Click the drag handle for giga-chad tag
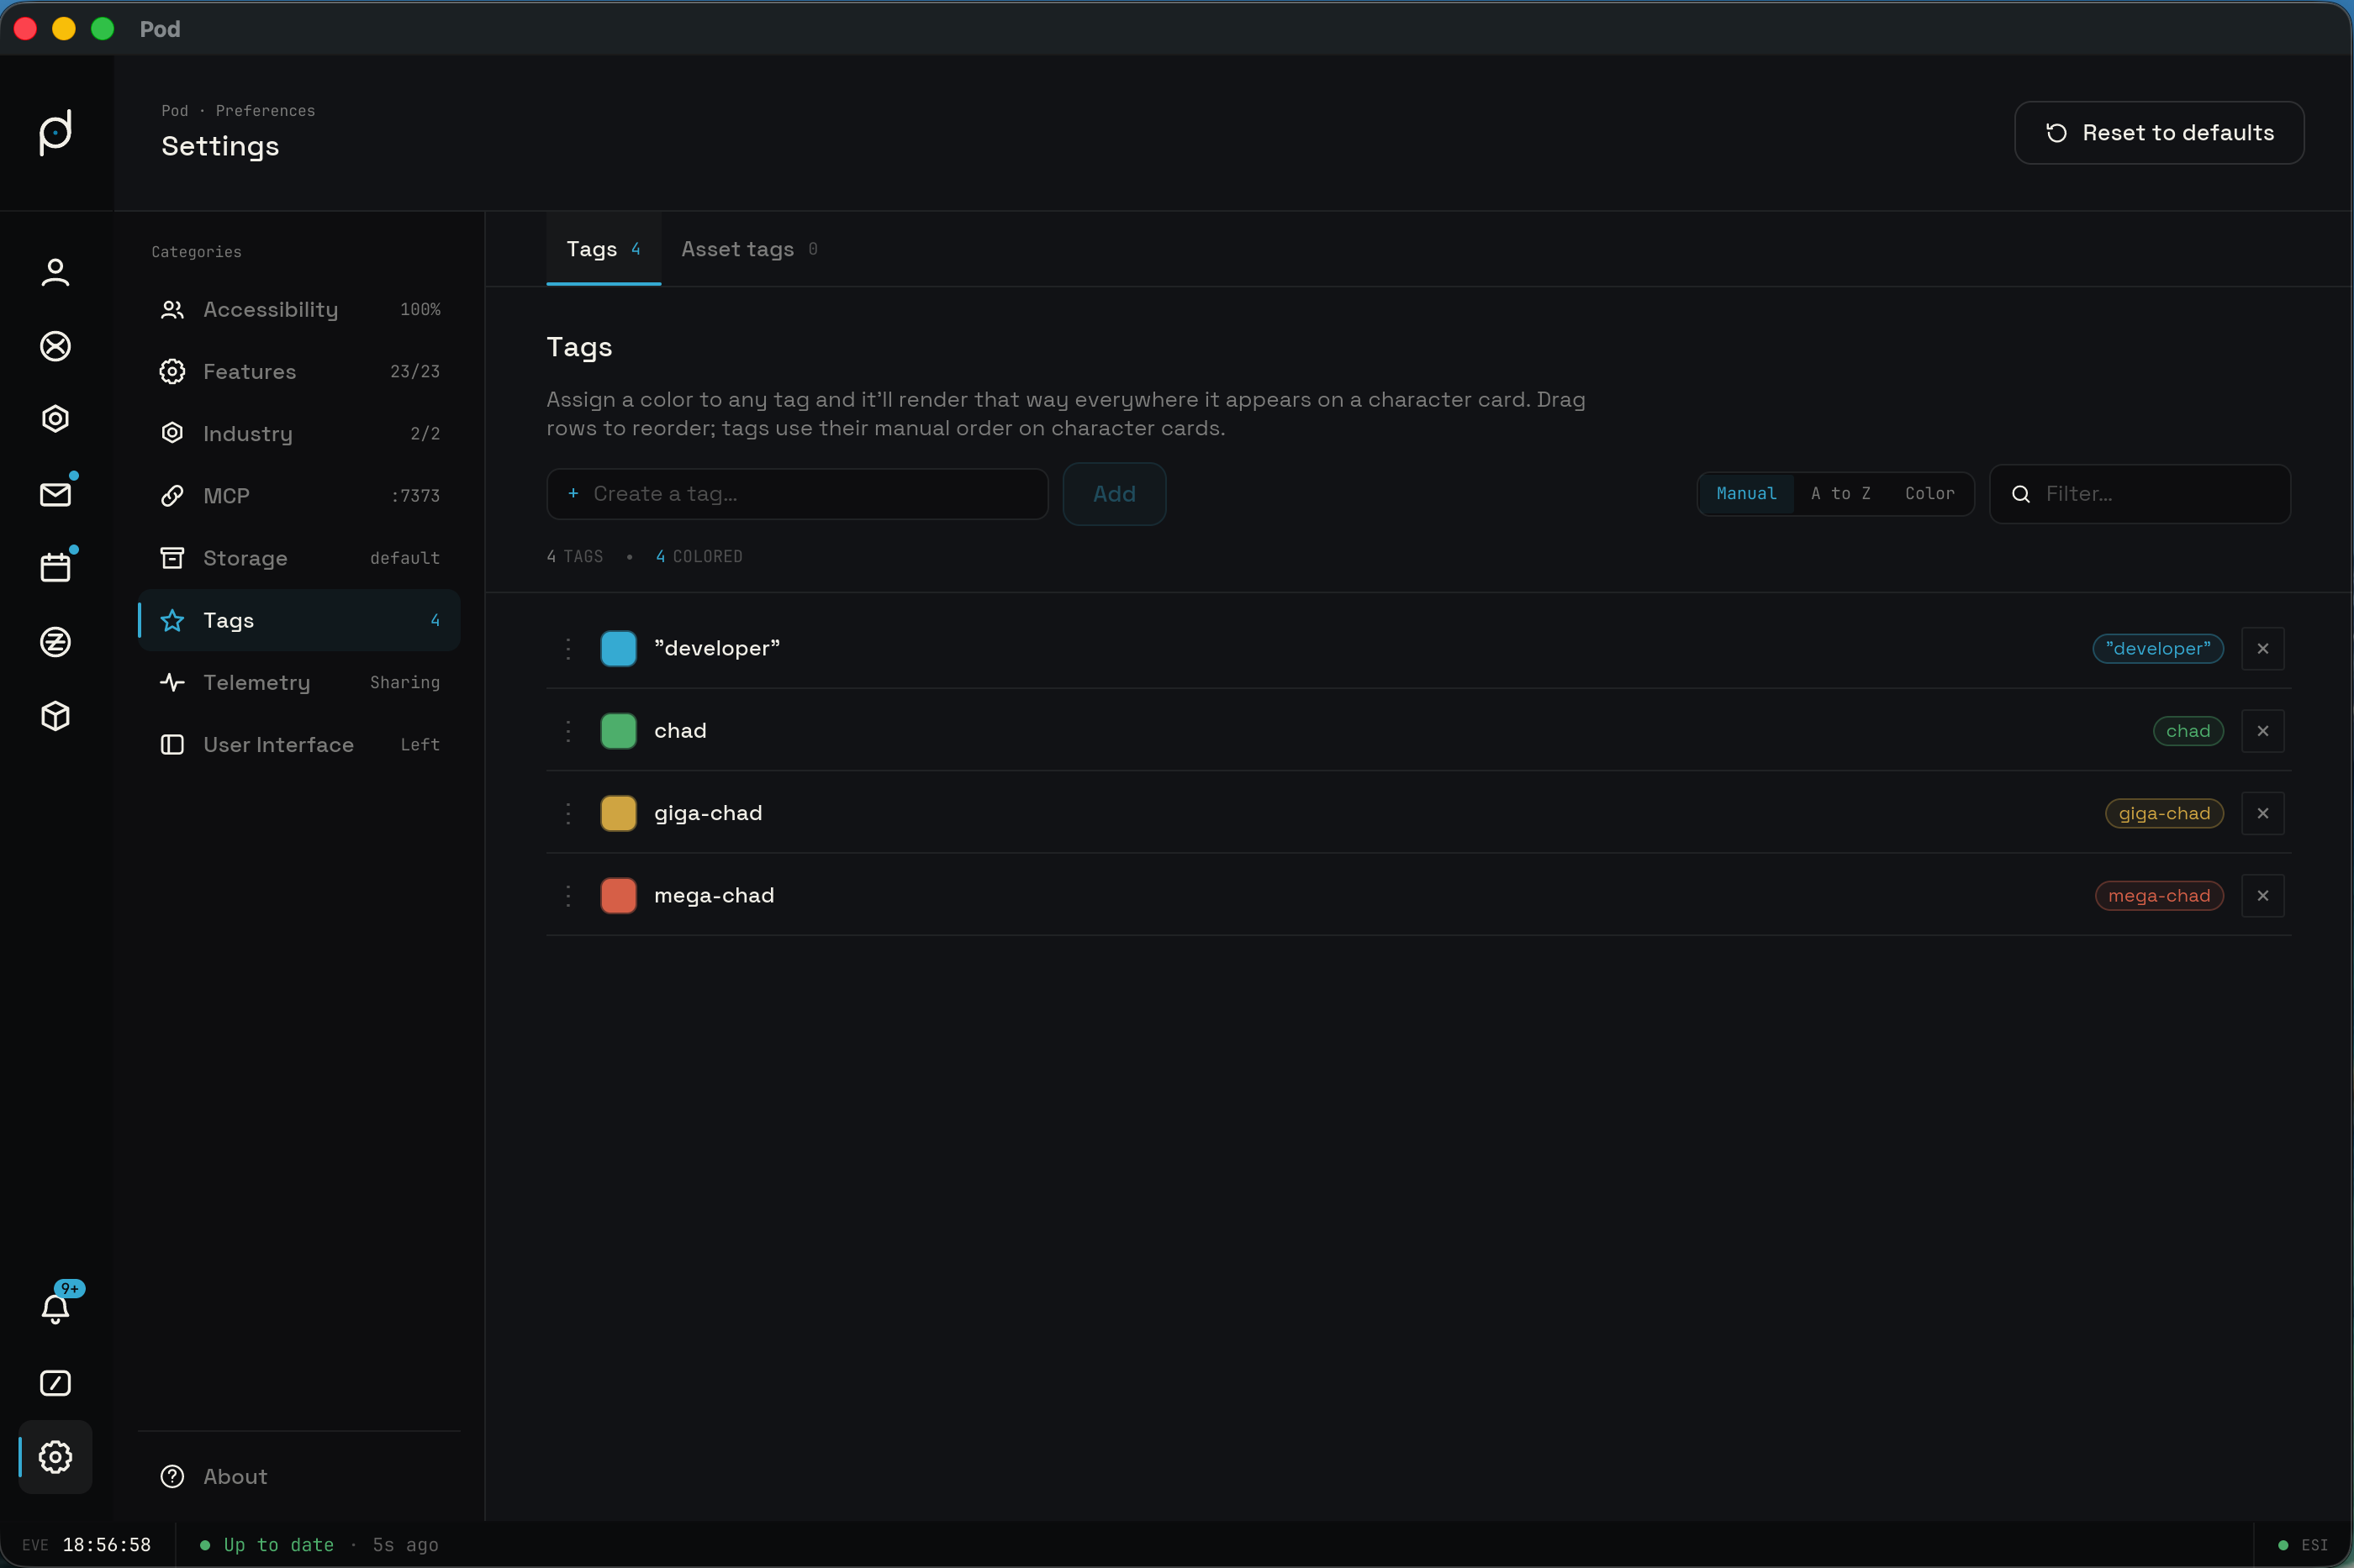This screenshot has width=2354, height=1568. pos(568,813)
